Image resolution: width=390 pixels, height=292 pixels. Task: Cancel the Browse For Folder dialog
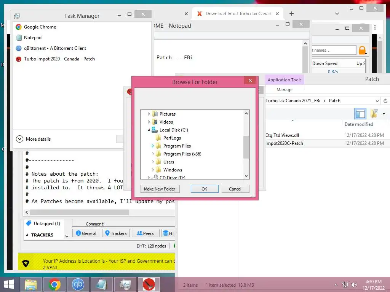coord(235,189)
